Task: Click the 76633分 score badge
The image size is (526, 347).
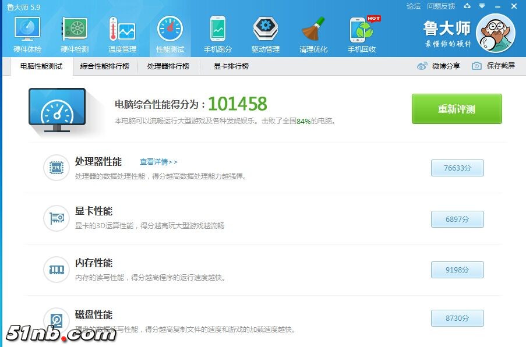Action: [x=457, y=168]
